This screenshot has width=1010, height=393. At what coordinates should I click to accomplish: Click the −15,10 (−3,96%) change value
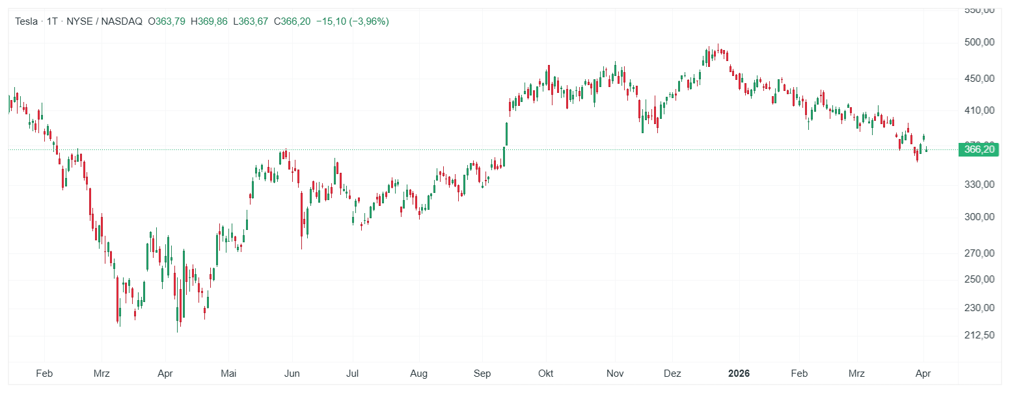pos(352,21)
